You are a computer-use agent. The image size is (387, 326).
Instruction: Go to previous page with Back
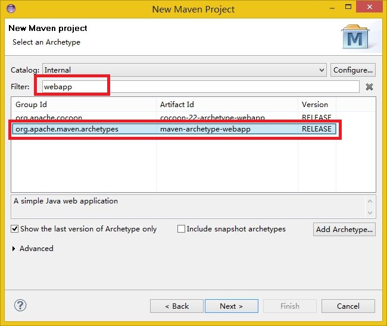click(177, 306)
